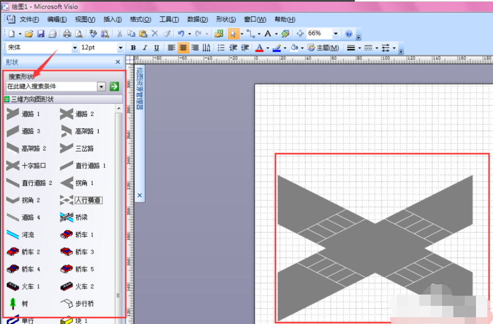Screen dimensions: 493x324
Task: Click the green search arrow button
Action: click(x=114, y=87)
